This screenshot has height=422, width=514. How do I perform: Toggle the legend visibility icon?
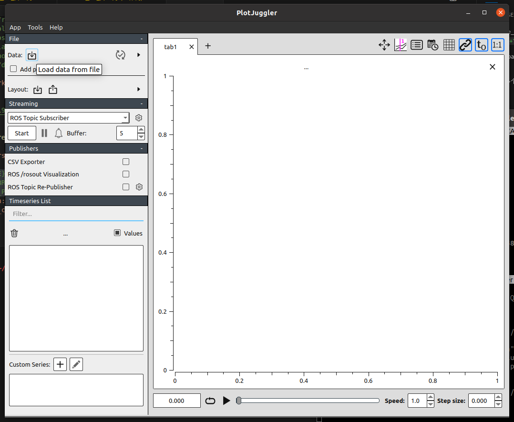pyautogui.click(x=416, y=45)
